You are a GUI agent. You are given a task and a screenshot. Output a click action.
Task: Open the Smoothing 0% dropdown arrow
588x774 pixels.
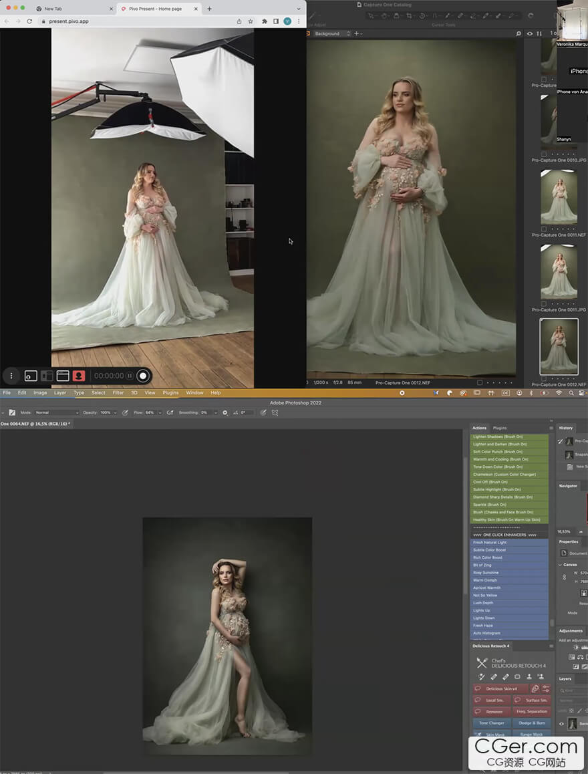(216, 412)
